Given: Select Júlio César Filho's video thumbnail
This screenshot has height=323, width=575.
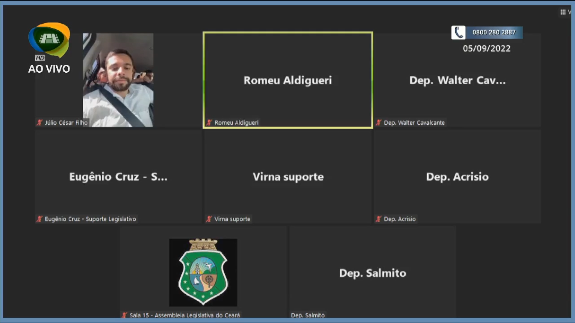Looking at the screenshot, I should (x=118, y=80).
